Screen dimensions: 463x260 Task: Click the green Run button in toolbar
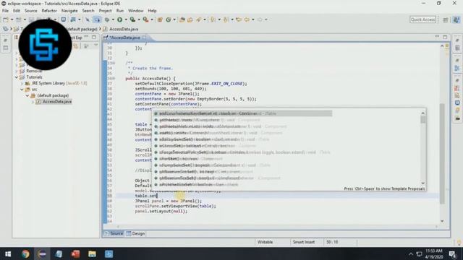[x=119, y=19]
